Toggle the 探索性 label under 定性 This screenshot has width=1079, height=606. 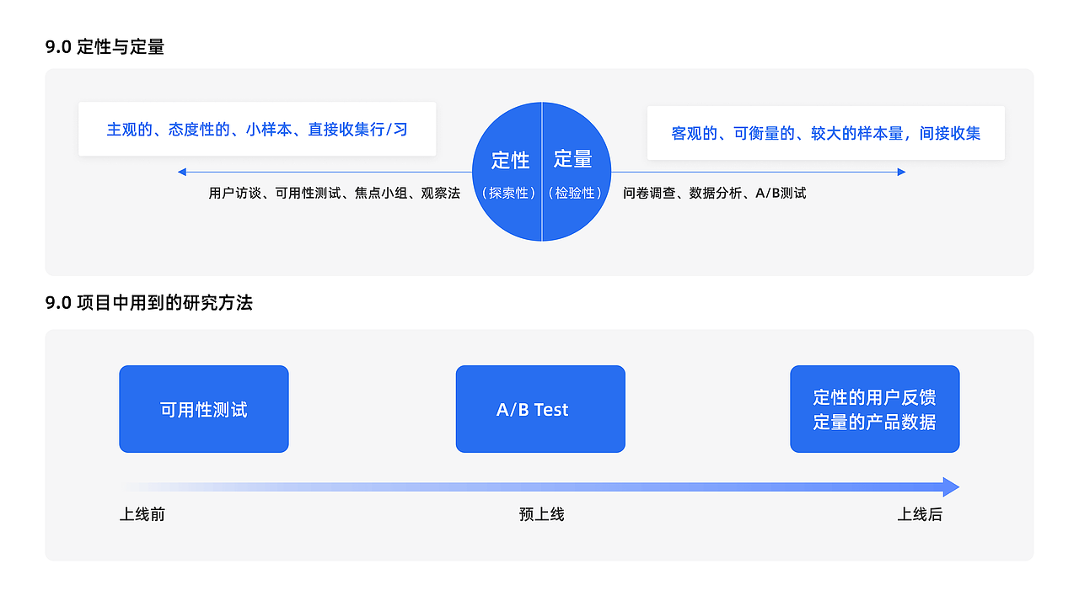(509, 193)
